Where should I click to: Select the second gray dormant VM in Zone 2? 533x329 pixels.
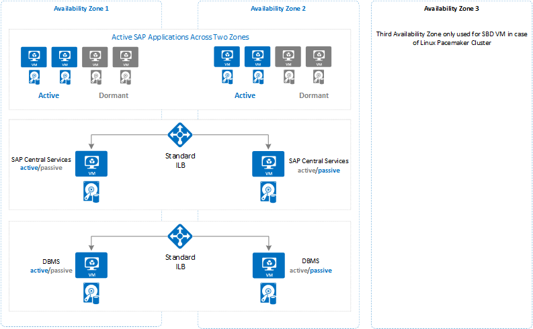coord(319,56)
